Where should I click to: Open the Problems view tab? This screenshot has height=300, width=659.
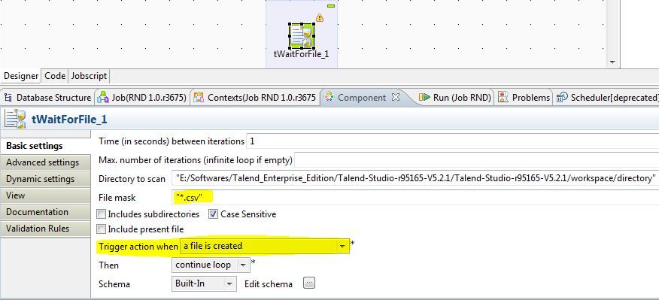(x=524, y=98)
